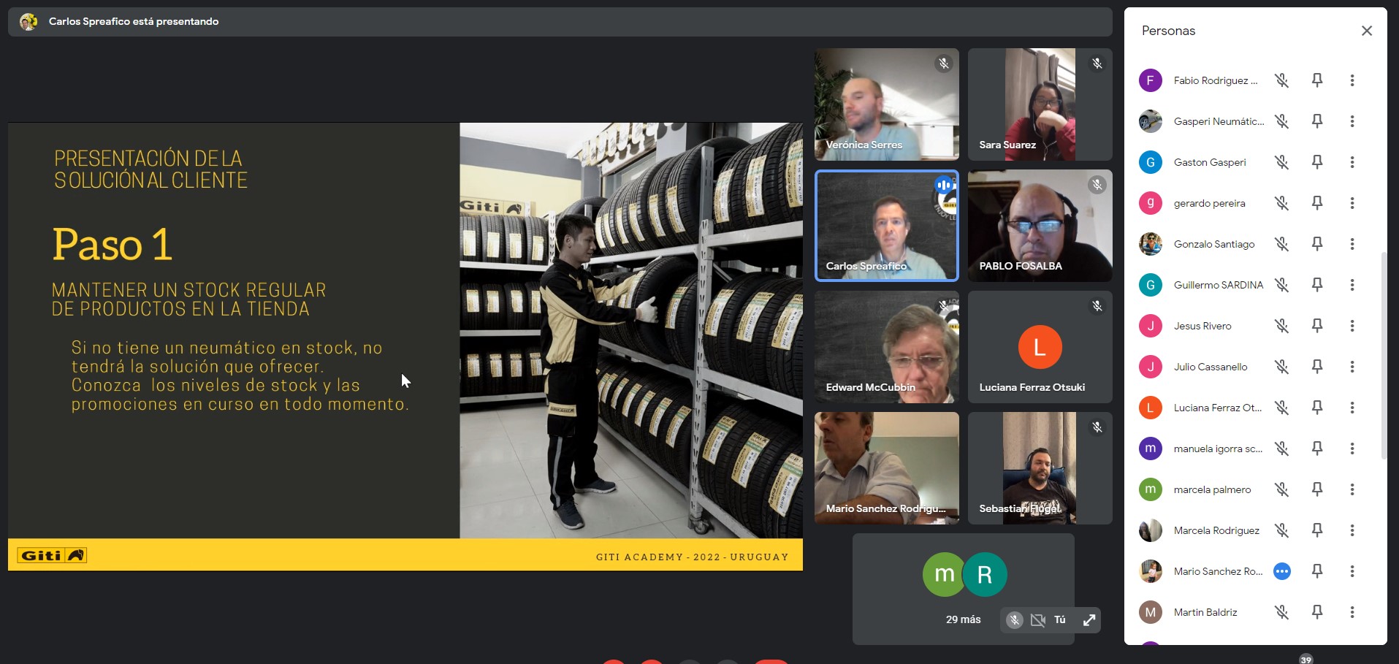The height and width of the screenshot is (664, 1399).
Task: Expand your self-view tile
Action: click(x=1089, y=619)
